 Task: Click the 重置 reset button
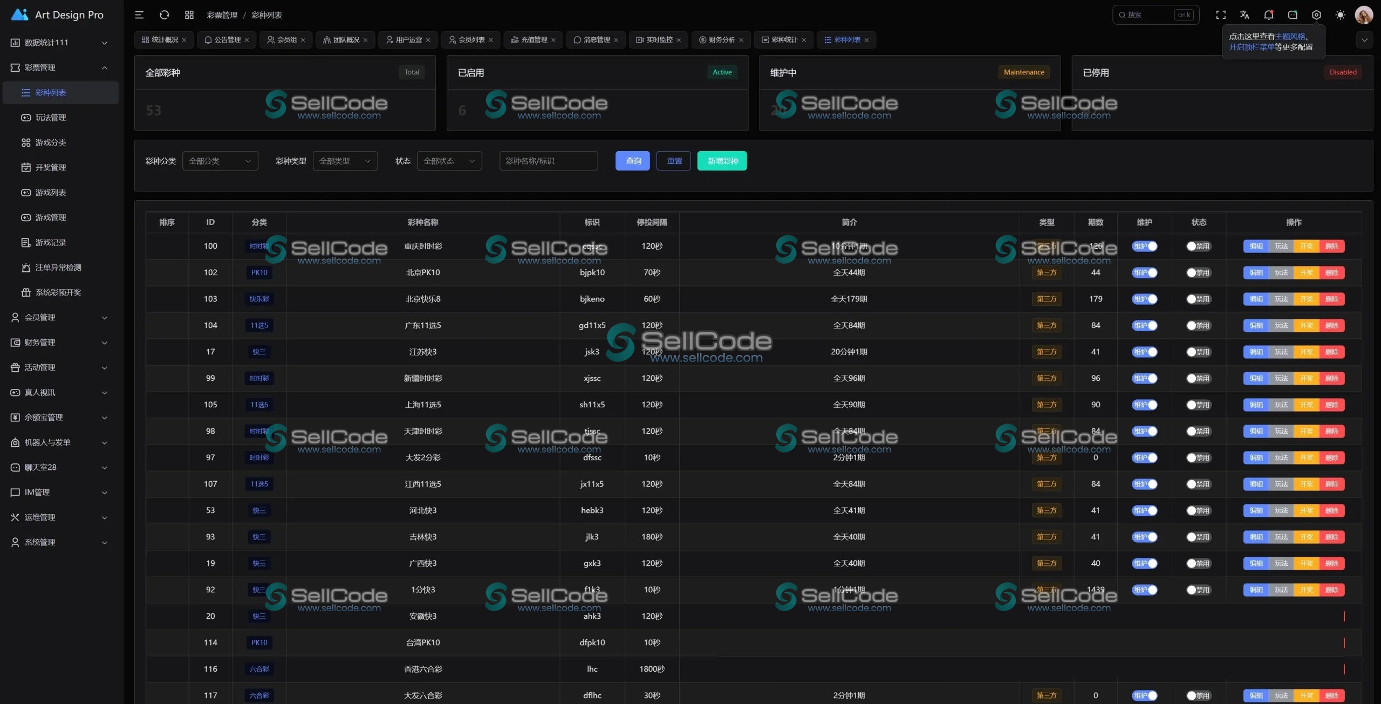[x=674, y=161]
